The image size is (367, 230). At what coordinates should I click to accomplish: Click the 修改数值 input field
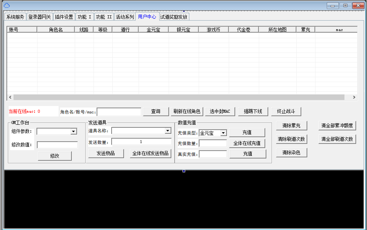(57, 145)
